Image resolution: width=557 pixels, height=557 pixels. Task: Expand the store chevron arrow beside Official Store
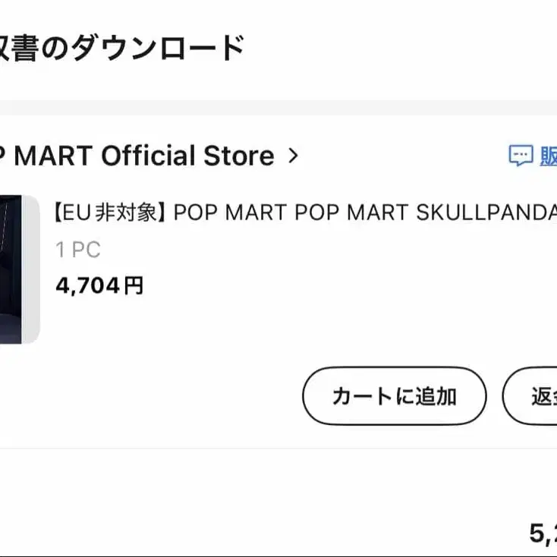[x=294, y=157]
